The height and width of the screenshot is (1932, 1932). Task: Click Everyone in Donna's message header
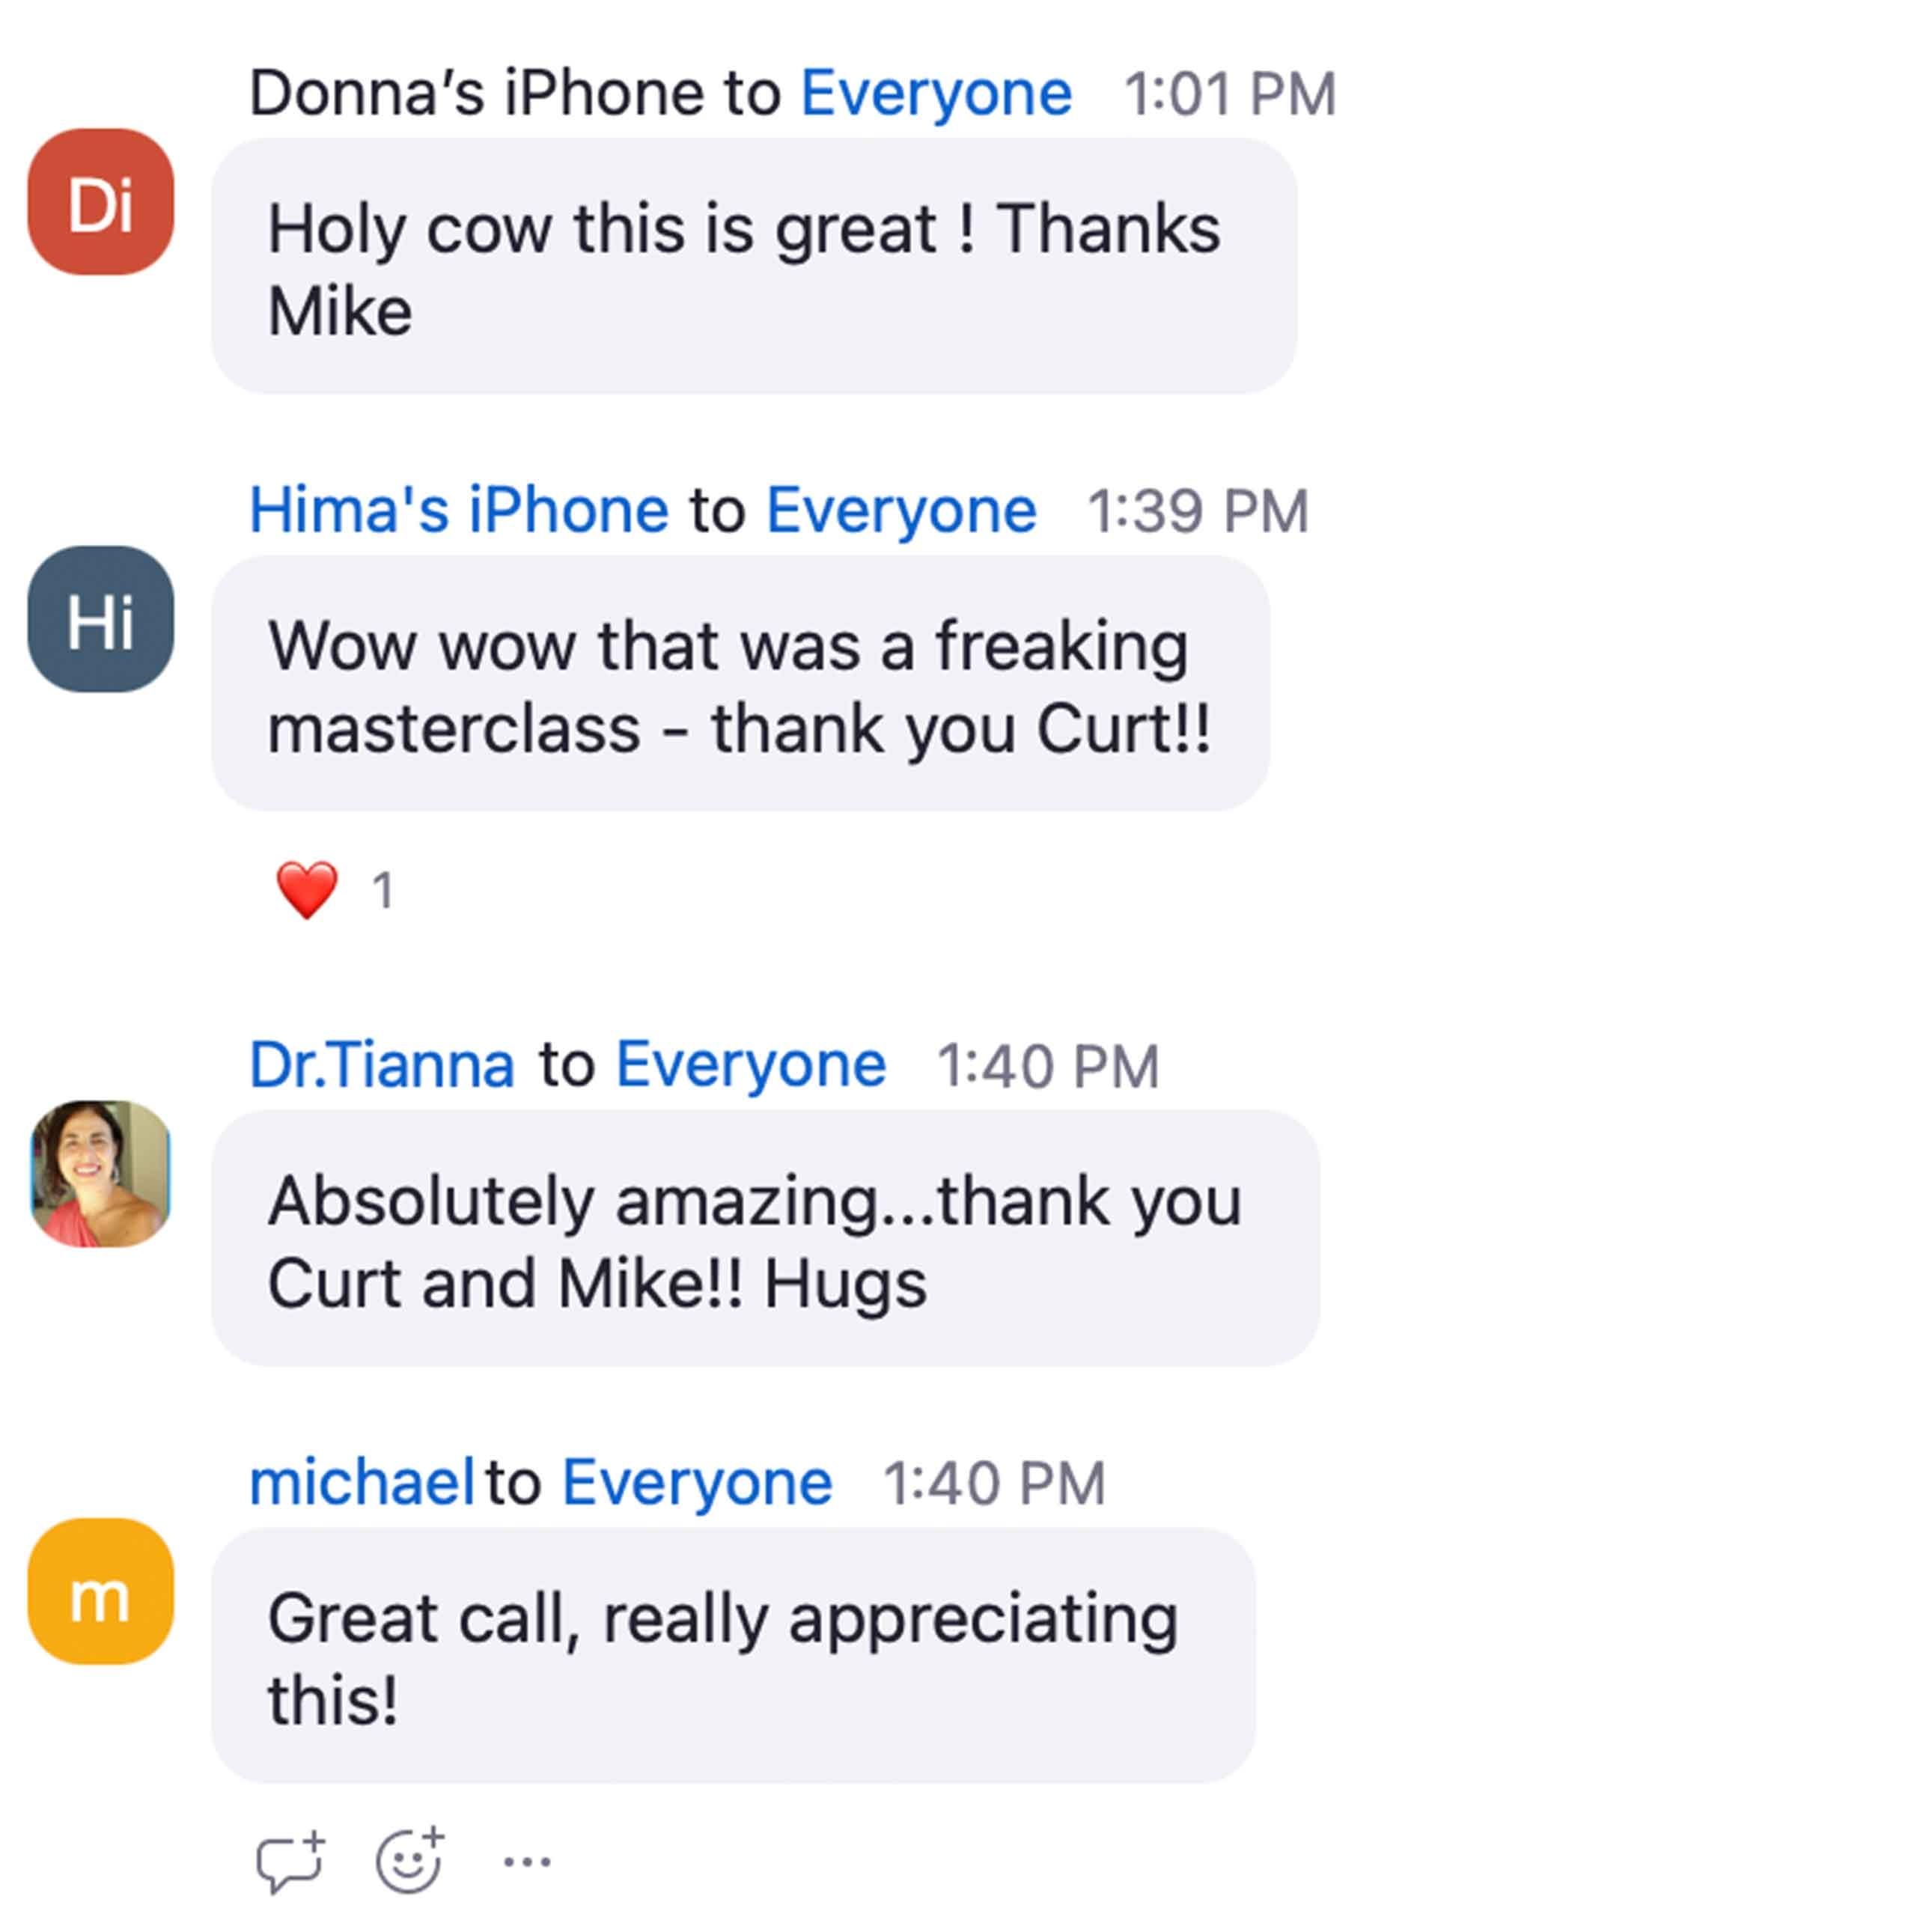pyautogui.click(x=936, y=94)
